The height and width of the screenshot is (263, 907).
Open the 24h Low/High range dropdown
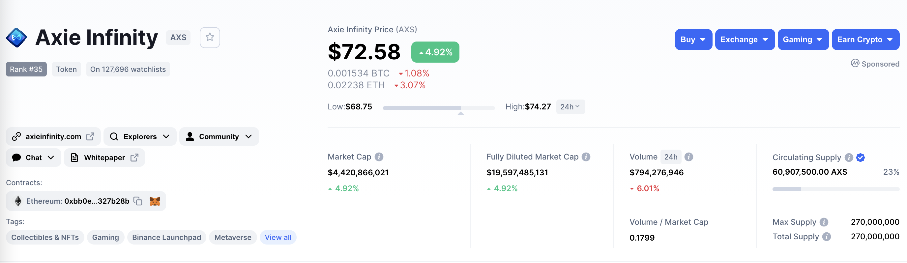click(570, 107)
